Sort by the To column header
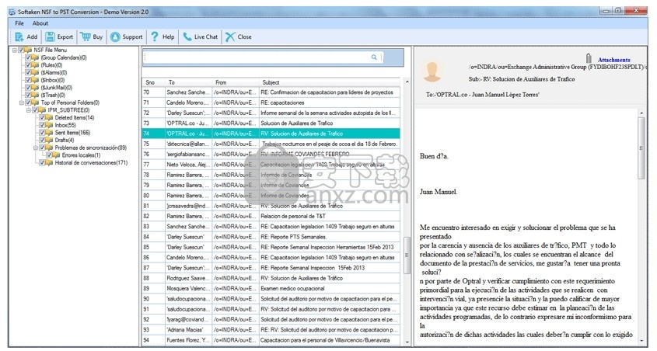 point(188,82)
